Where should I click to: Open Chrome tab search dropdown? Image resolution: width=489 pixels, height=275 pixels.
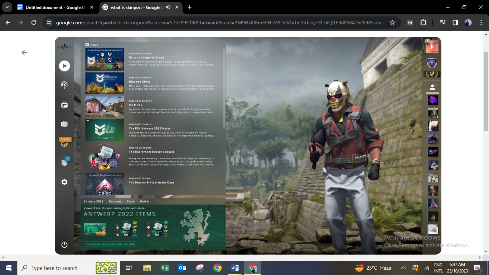pos(7,7)
